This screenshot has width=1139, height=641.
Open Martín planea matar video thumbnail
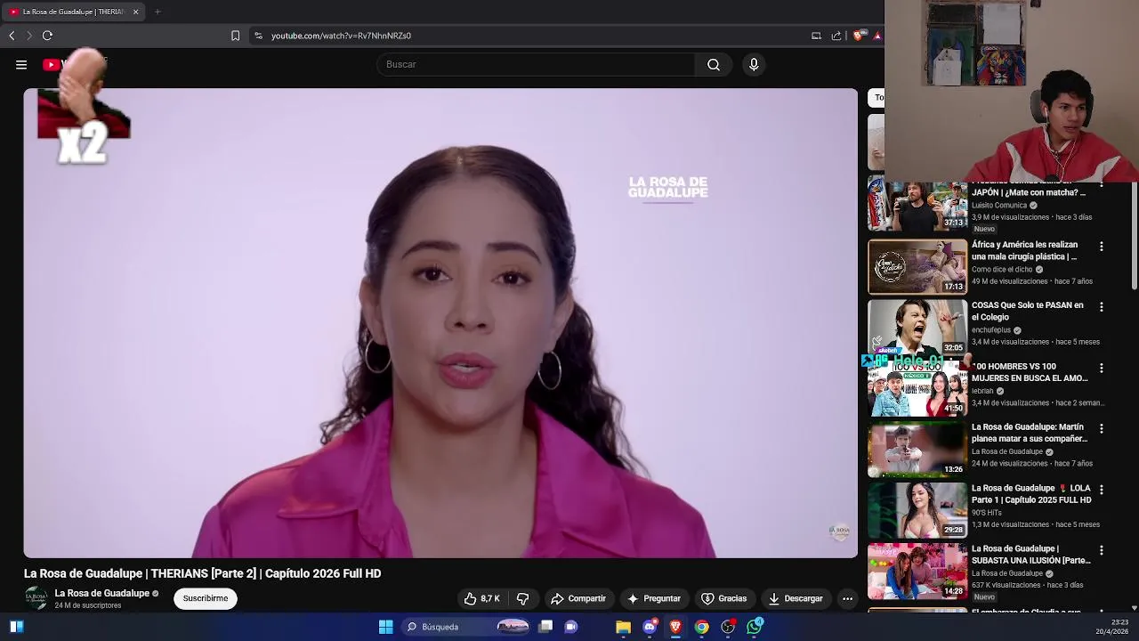917,449
